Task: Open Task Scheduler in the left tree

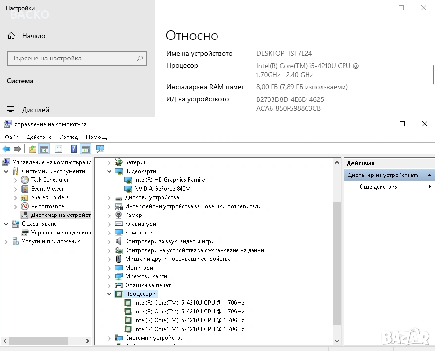Action: tap(50, 180)
